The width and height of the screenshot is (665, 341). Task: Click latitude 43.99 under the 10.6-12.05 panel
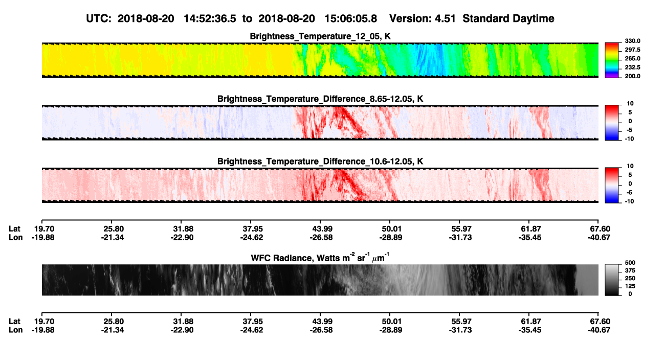pyautogui.click(x=320, y=229)
